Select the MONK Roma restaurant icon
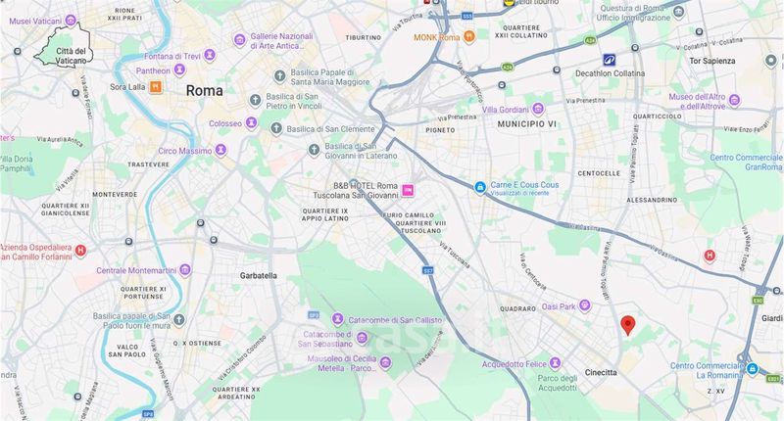The image size is (784, 421). [x=469, y=36]
